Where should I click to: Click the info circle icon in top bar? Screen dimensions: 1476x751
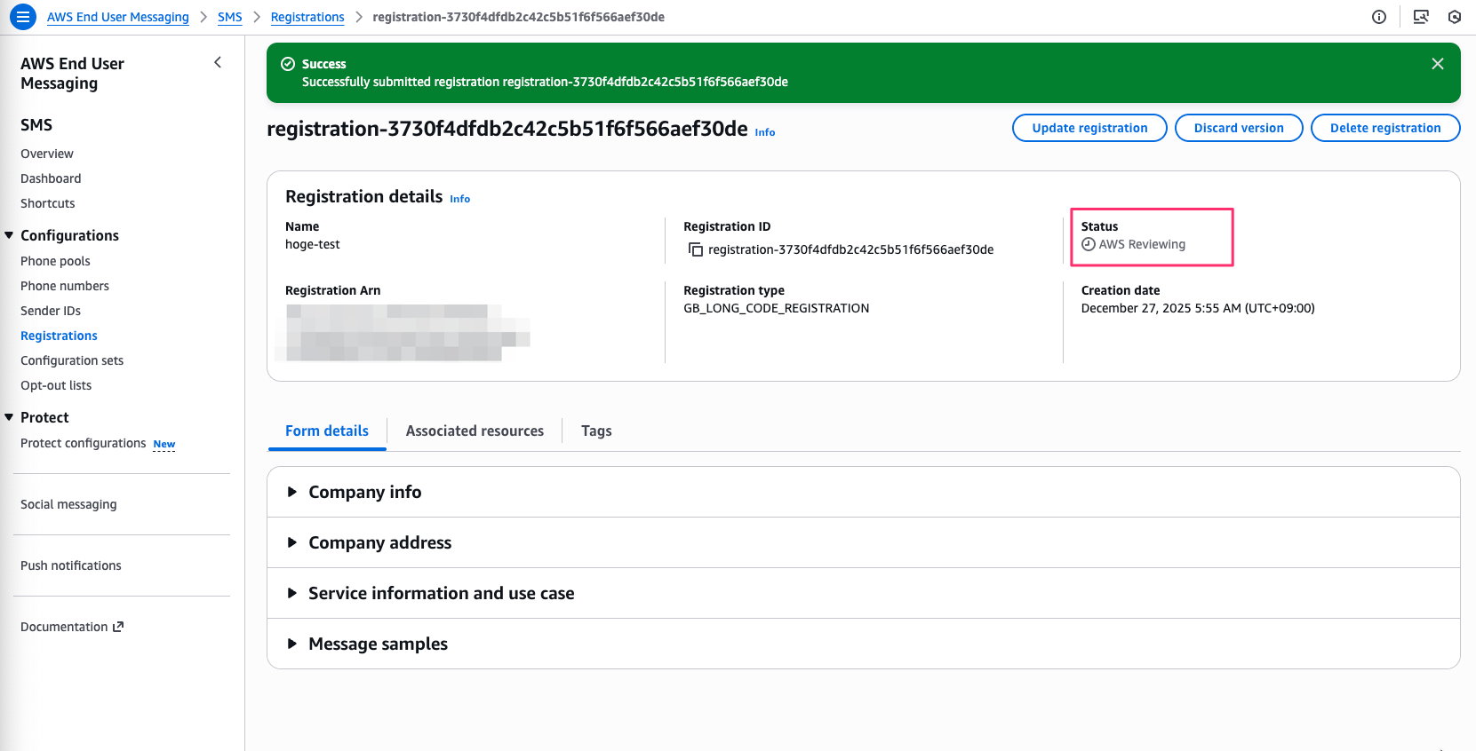tap(1378, 17)
